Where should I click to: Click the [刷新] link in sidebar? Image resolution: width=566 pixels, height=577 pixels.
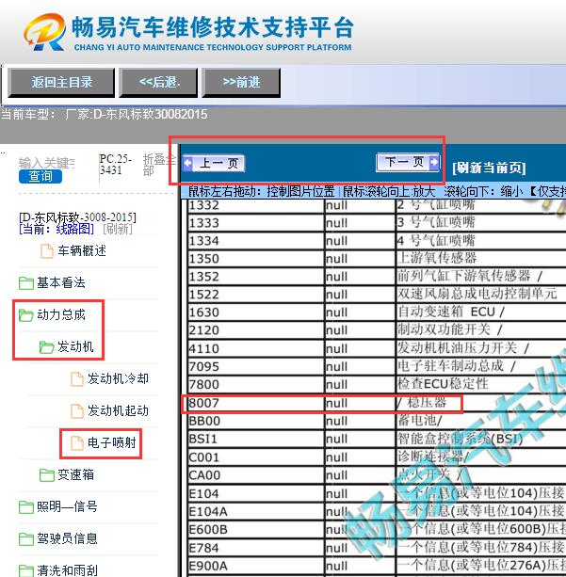118,230
